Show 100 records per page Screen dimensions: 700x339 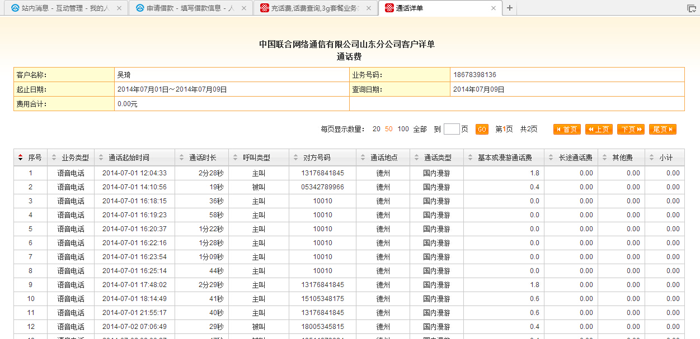pos(403,130)
